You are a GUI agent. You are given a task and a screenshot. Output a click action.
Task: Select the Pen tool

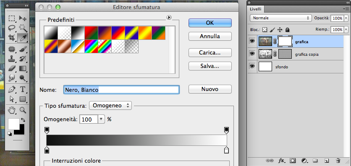(x=12, y=89)
